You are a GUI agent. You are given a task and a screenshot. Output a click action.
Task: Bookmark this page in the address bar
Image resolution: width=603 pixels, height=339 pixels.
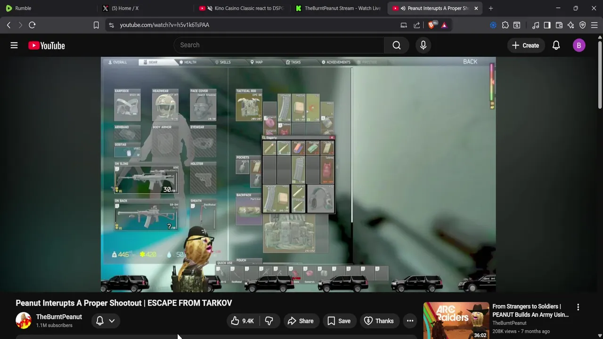pos(96,25)
